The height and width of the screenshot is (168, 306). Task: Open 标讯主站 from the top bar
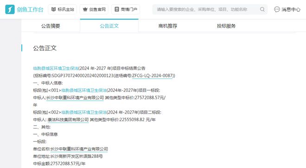click(63, 9)
